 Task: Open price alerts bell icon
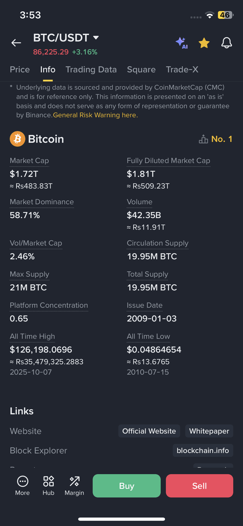226,43
